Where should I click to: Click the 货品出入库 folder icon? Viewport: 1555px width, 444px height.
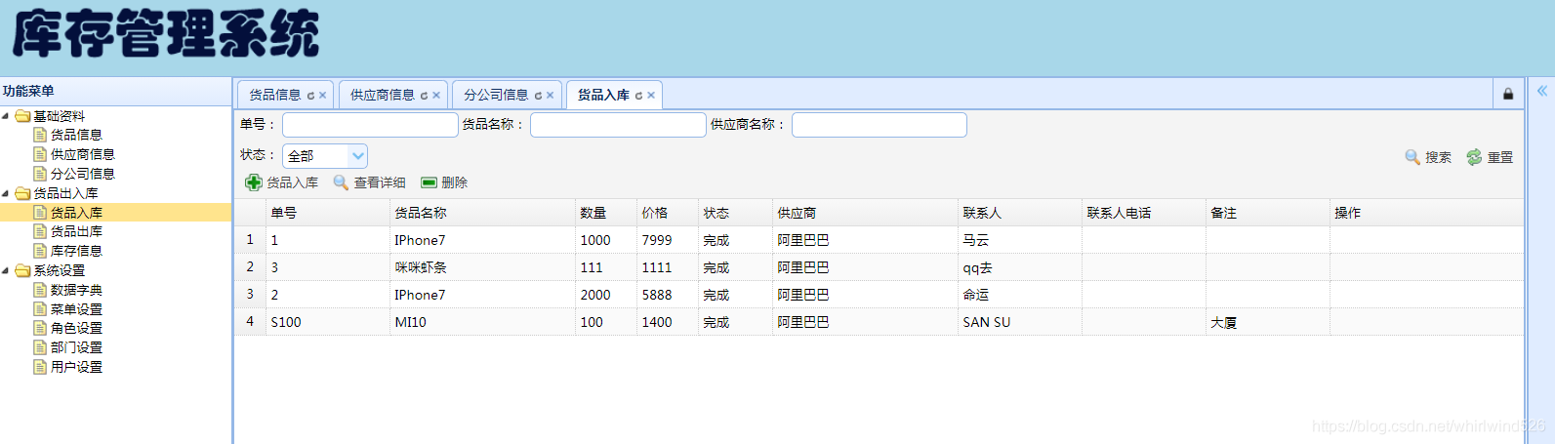coord(22,193)
